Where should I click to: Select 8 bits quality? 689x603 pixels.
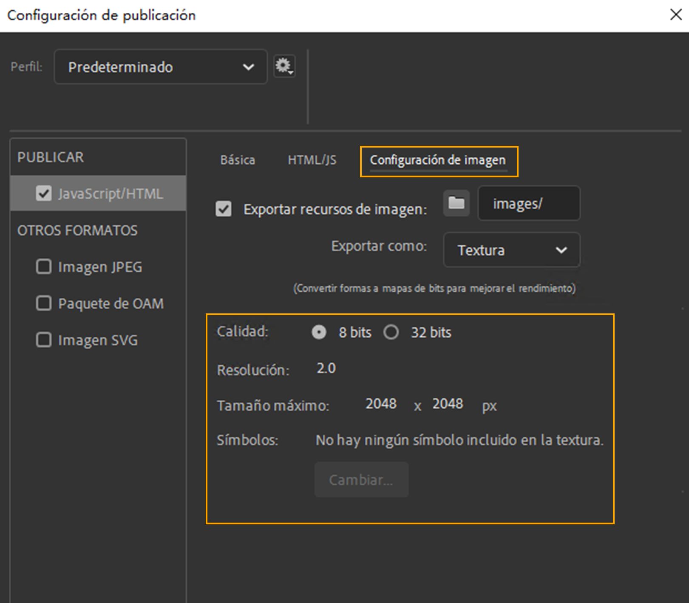tap(319, 333)
